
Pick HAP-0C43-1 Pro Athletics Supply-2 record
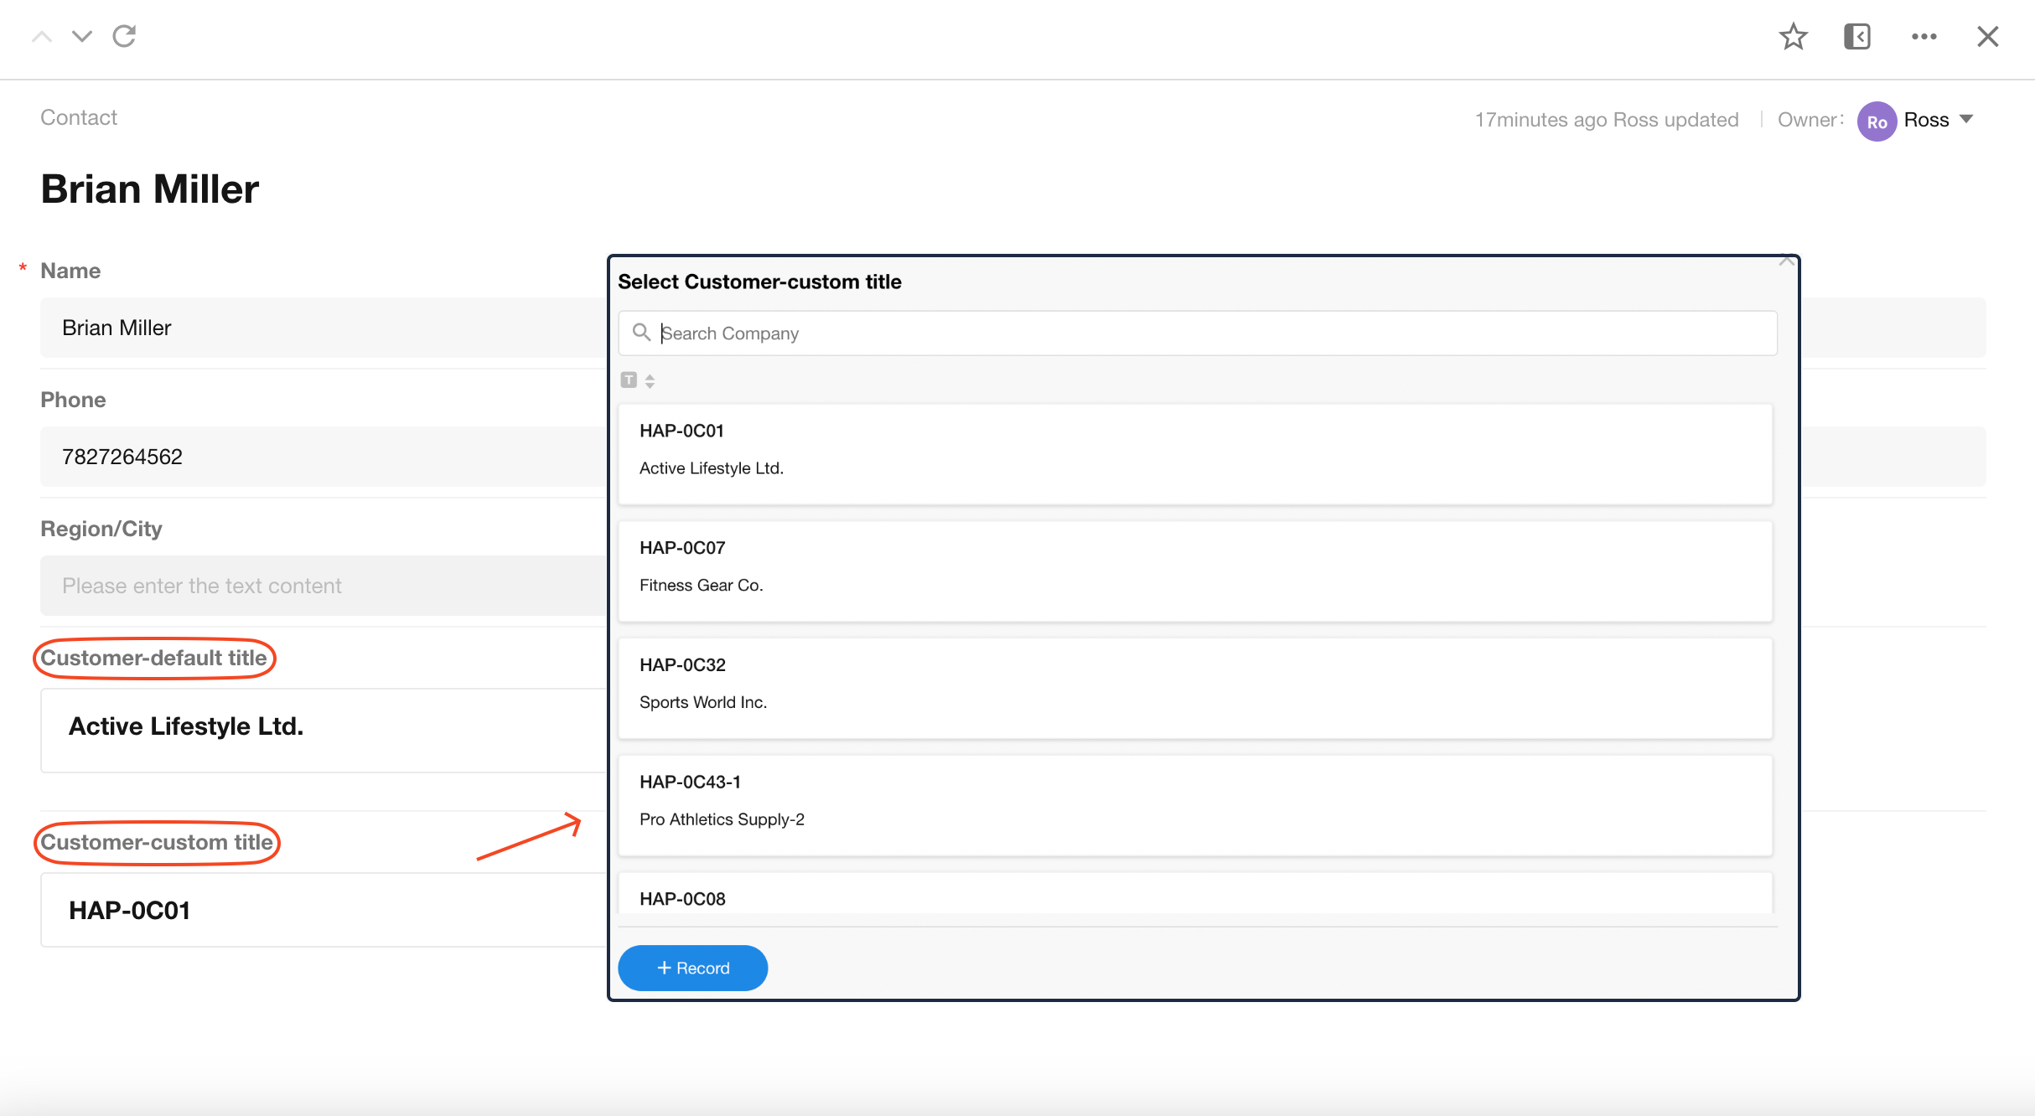1194,805
